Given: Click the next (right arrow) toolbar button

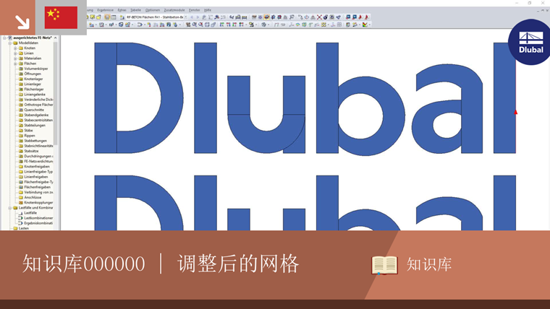Looking at the screenshot, I should [x=198, y=17].
